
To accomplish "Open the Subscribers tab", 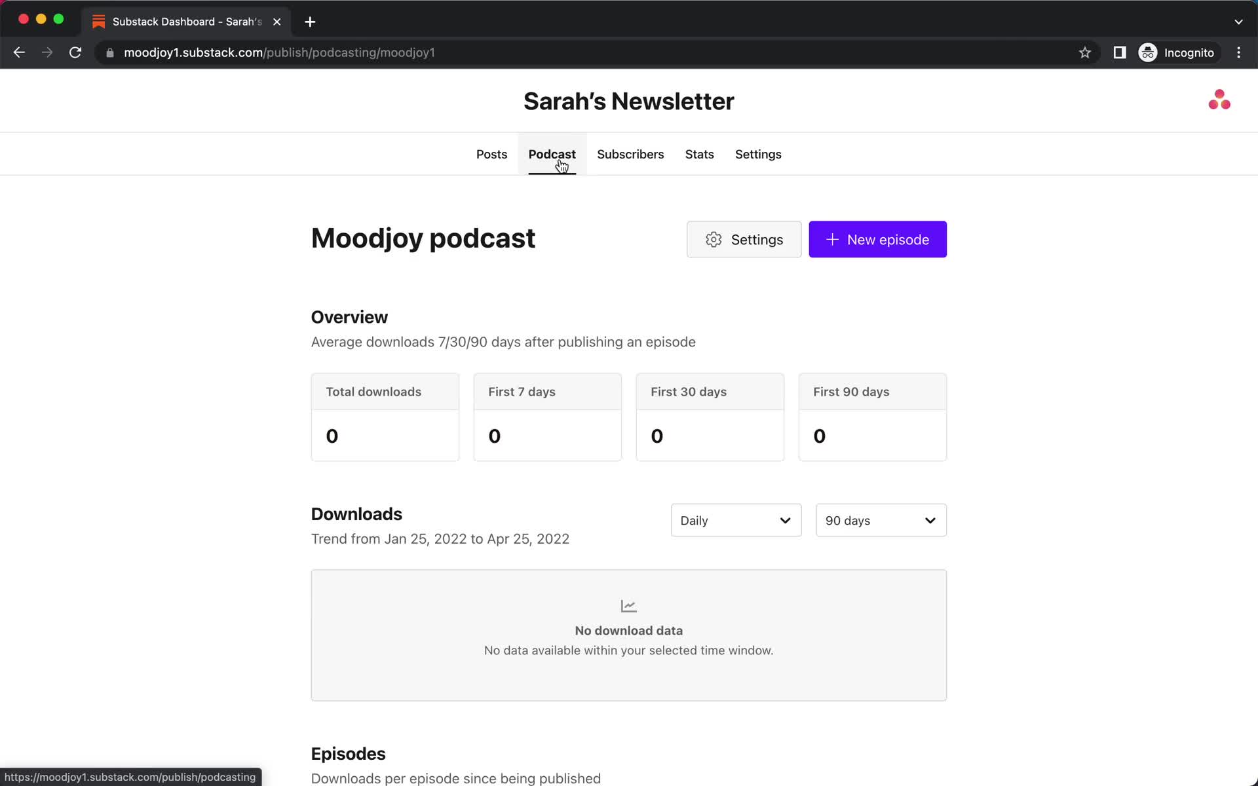I will pyautogui.click(x=630, y=154).
